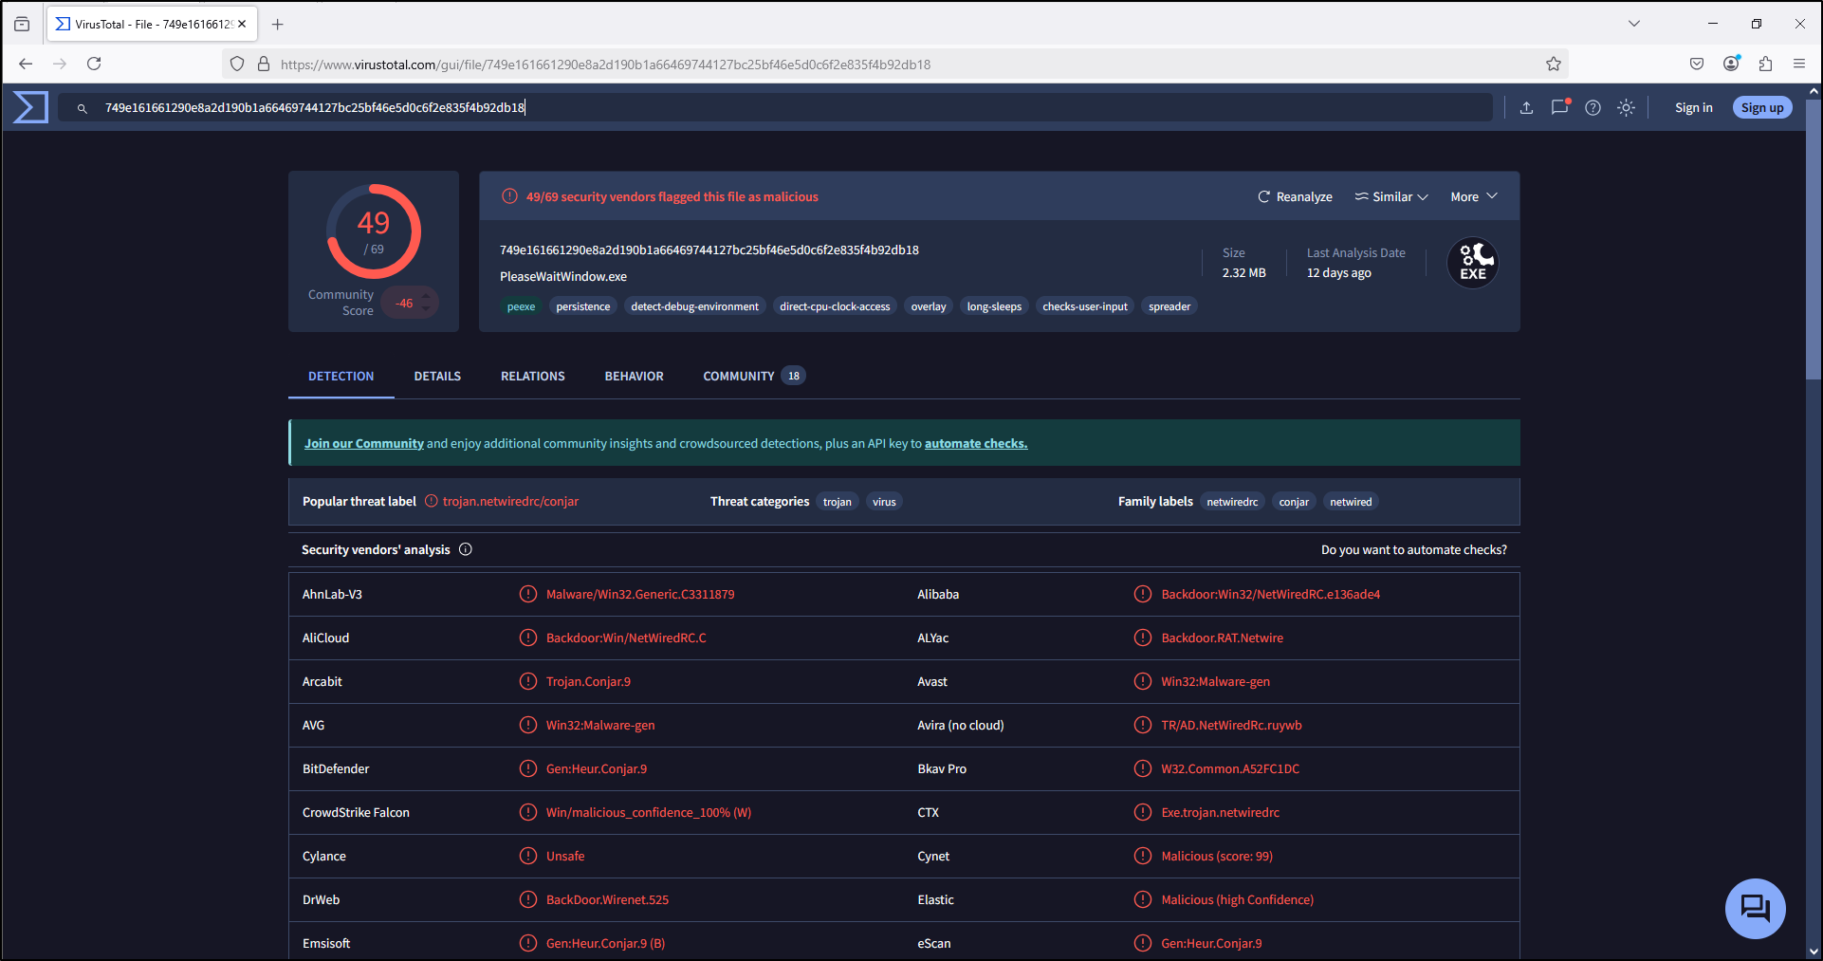The height and width of the screenshot is (961, 1823).
Task: Click the search magnifier icon
Action: point(83,108)
